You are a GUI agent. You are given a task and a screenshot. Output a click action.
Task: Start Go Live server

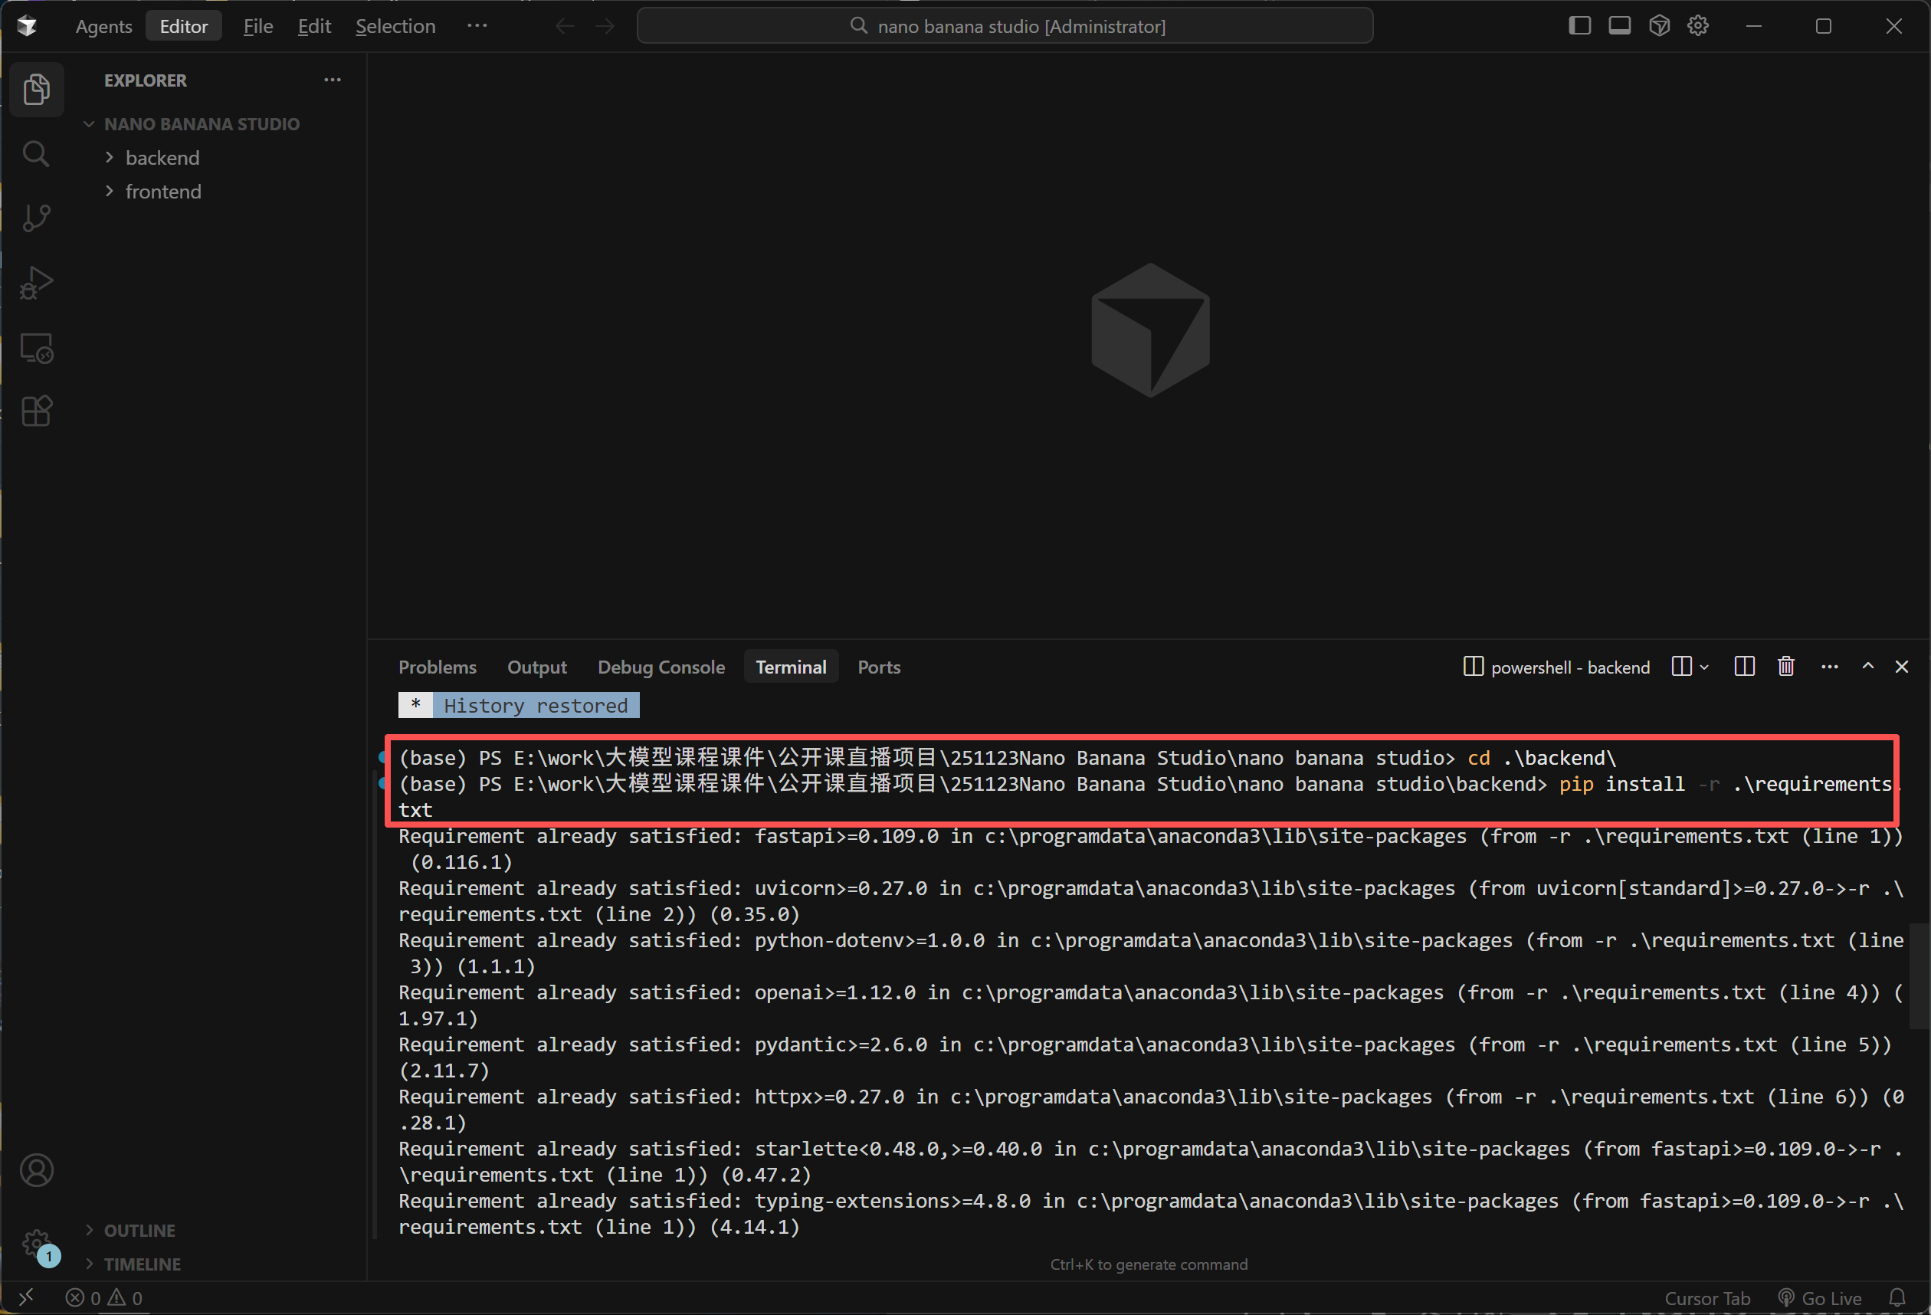[1820, 1298]
